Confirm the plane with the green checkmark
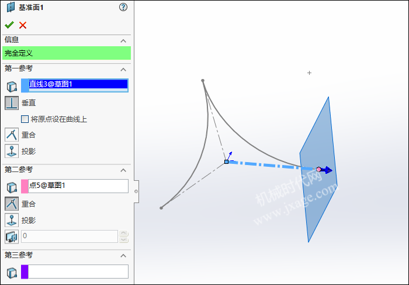409x285 pixels. coord(9,25)
